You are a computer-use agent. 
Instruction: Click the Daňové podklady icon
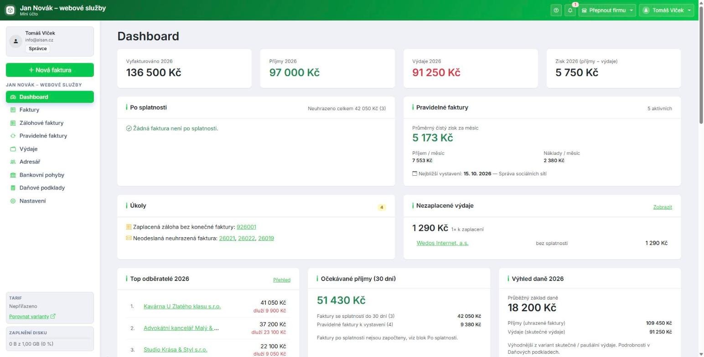13,188
